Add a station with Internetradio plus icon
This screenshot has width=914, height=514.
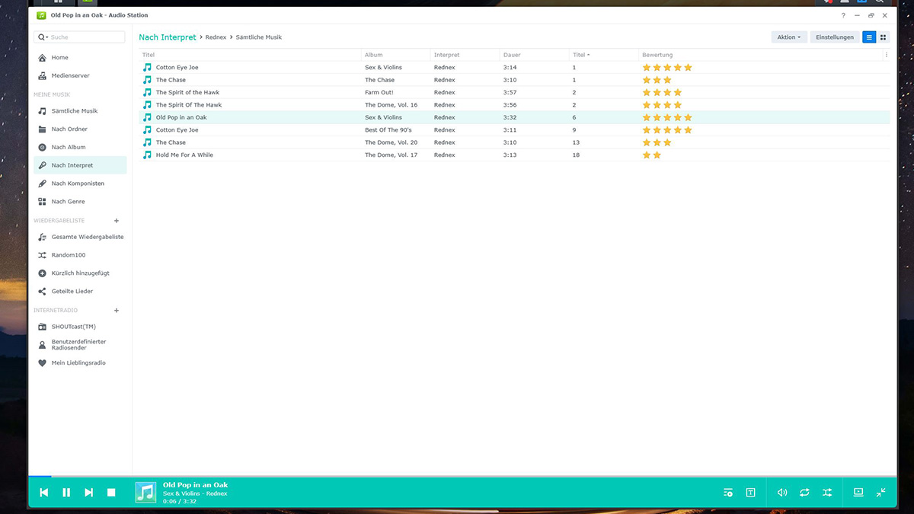pyautogui.click(x=117, y=311)
